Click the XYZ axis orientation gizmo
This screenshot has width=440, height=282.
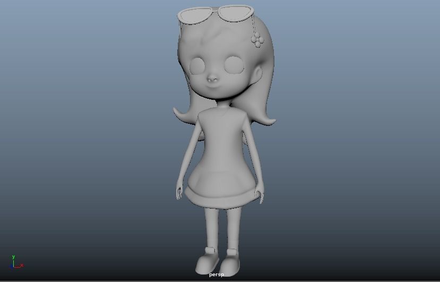[x=16, y=262]
